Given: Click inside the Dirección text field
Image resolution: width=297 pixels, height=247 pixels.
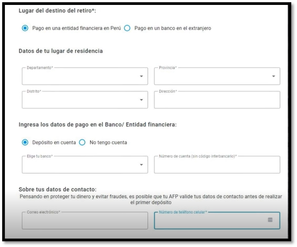Looking at the screenshot, I should [x=217, y=101].
